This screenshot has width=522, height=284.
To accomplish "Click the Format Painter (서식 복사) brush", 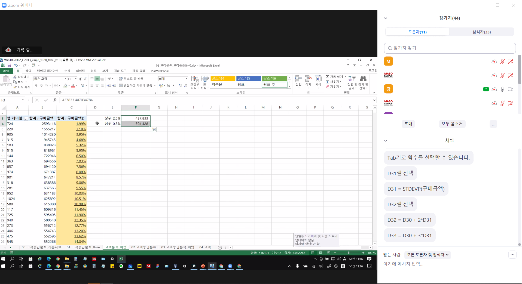I will (x=16, y=87).
